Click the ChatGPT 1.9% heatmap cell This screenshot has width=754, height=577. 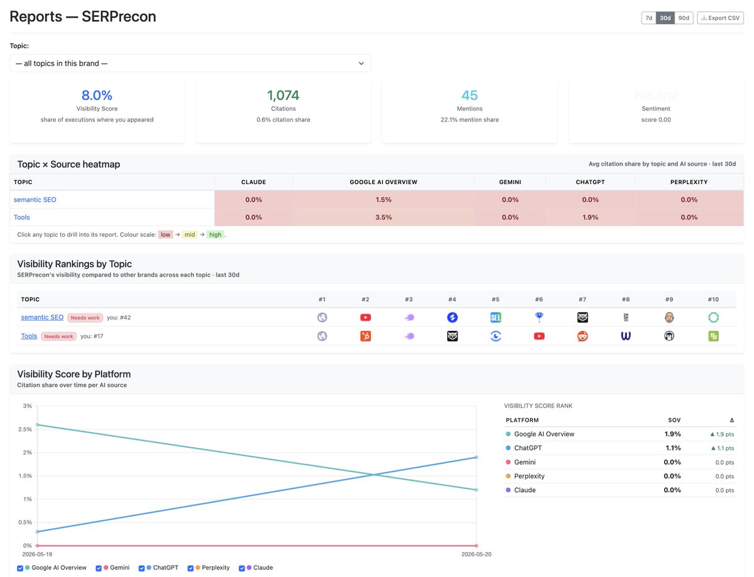(x=590, y=217)
